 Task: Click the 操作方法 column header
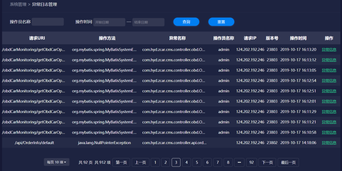(107, 38)
